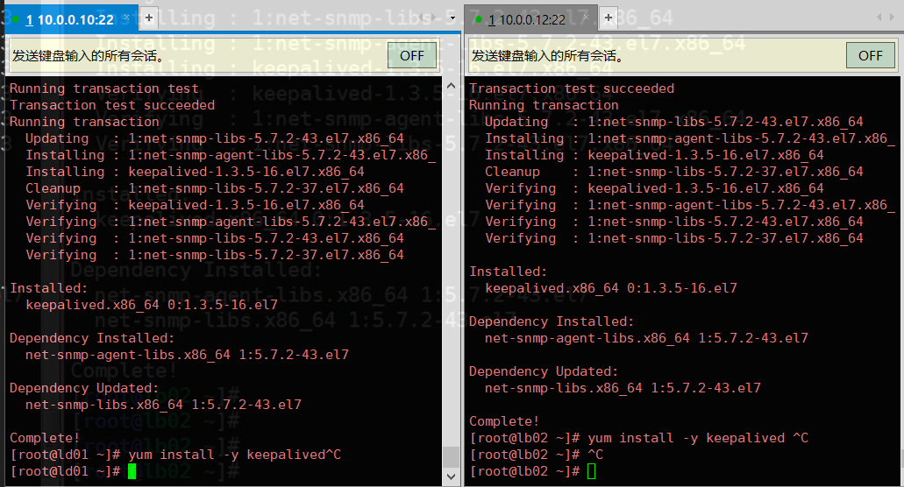904x487 pixels.
Task: Click 'Complete!' in the left terminal
Action: [x=45, y=438]
